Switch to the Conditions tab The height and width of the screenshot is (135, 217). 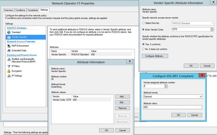pyautogui.click(x=20, y=10)
